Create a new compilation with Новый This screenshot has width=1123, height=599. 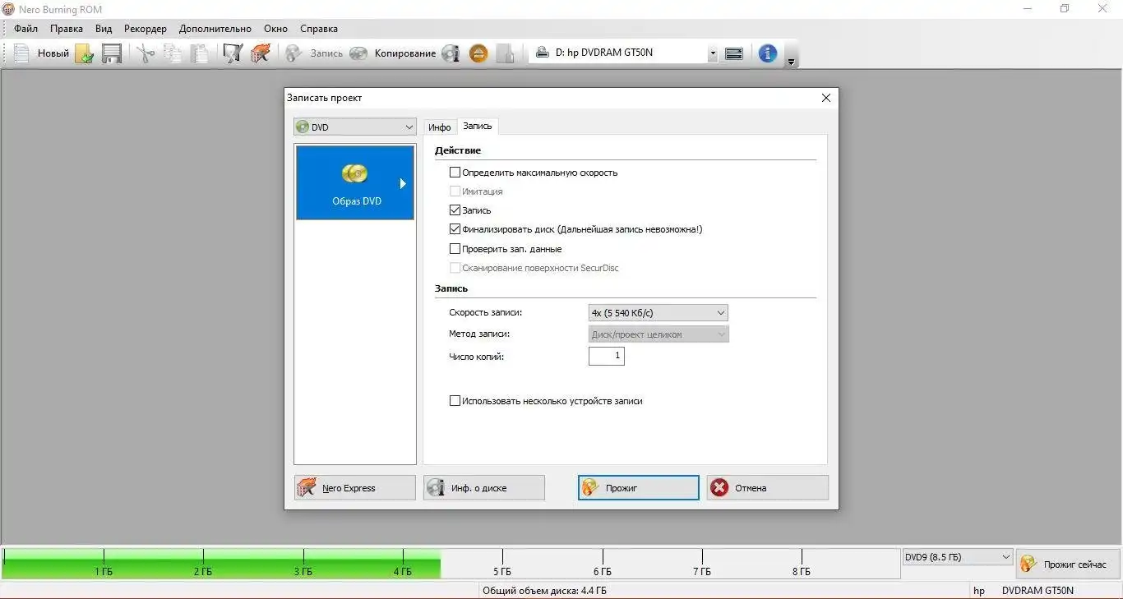[41, 53]
